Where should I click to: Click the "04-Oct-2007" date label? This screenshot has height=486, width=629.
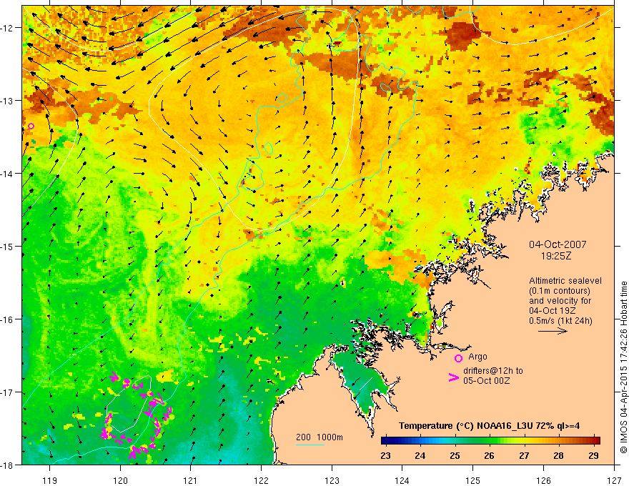(x=558, y=244)
